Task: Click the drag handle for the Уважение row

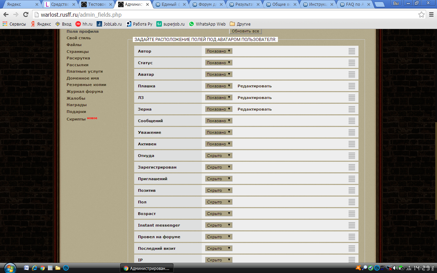Action: point(352,132)
